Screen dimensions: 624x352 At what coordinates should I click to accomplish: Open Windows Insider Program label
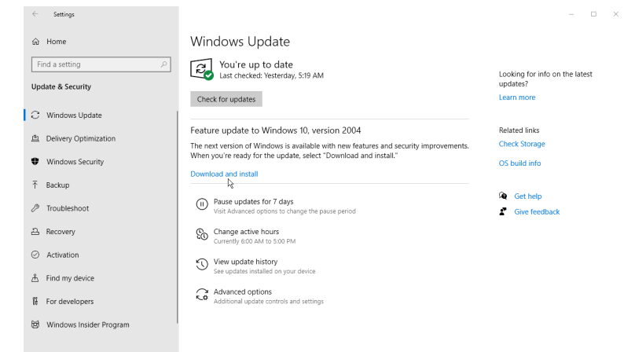click(x=88, y=324)
